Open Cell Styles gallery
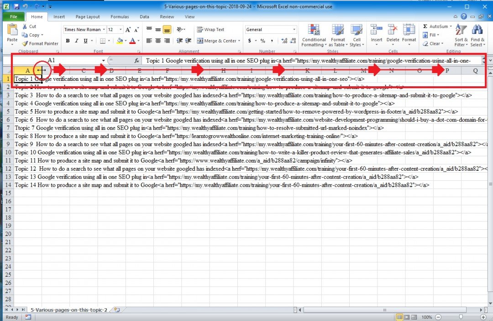This screenshot has height=321, width=493. pos(357,36)
